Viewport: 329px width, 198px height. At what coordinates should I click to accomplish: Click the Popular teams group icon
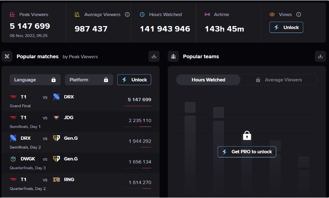(x=173, y=57)
